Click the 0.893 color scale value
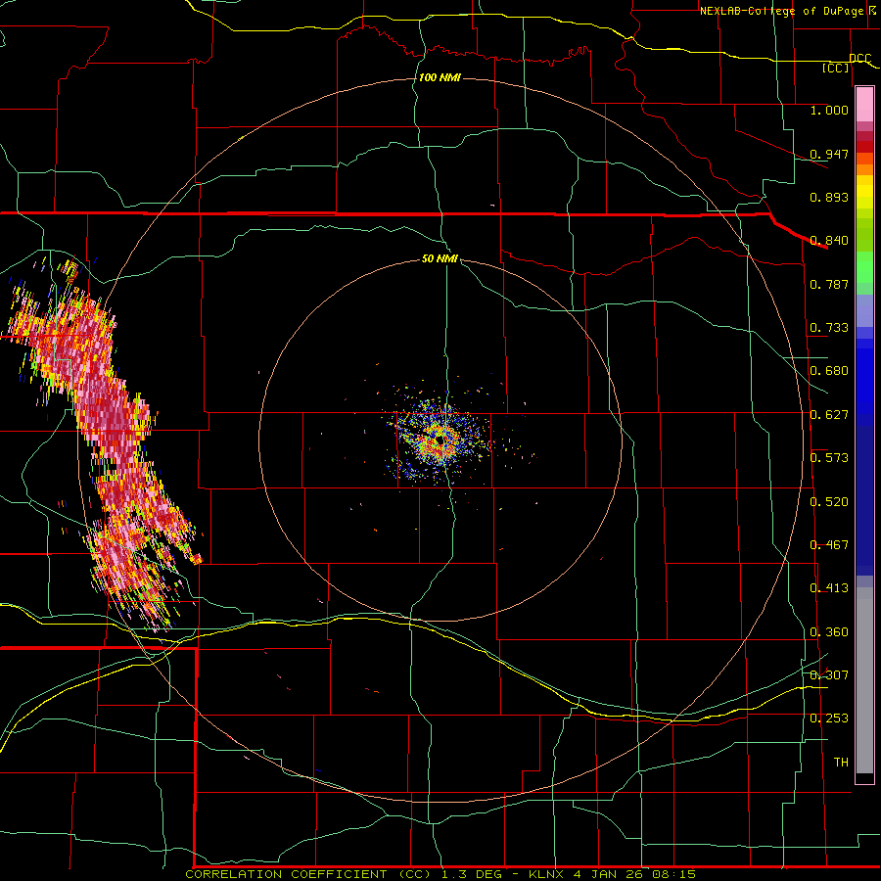Image resolution: width=881 pixels, height=881 pixels. (829, 197)
